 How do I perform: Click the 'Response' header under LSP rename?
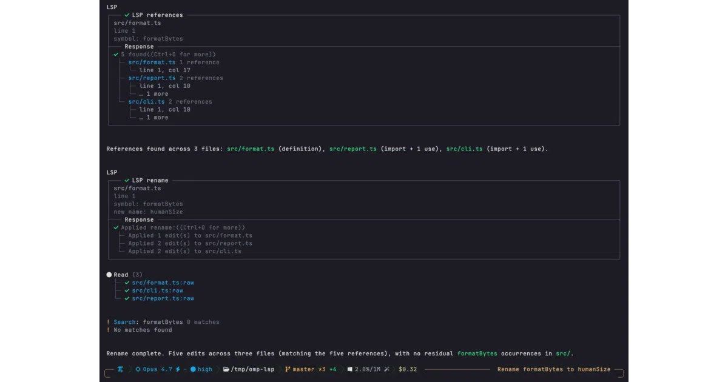(139, 219)
